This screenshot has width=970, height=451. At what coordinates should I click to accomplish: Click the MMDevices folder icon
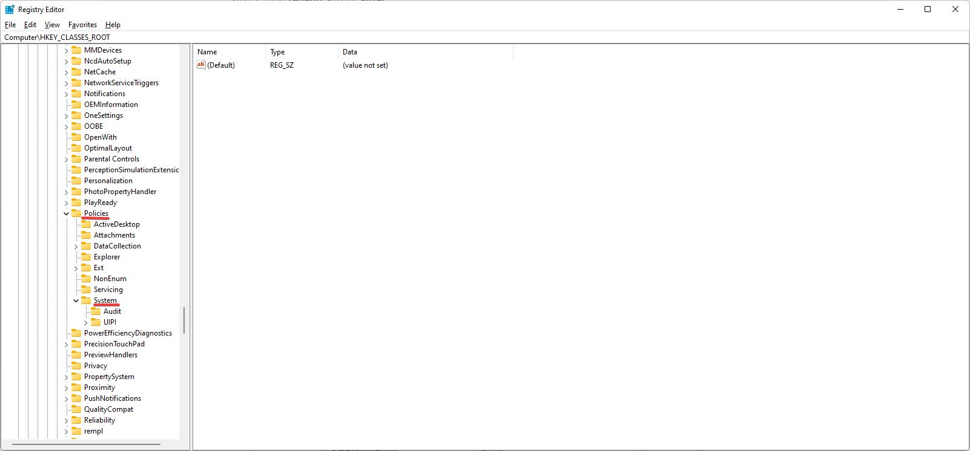(76, 50)
